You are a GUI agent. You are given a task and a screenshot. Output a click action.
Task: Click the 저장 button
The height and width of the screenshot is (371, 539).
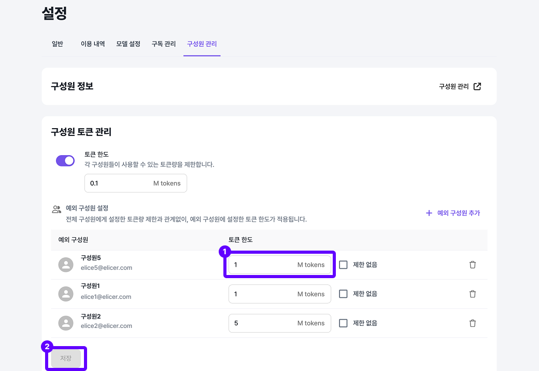pyautogui.click(x=66, y=358)
